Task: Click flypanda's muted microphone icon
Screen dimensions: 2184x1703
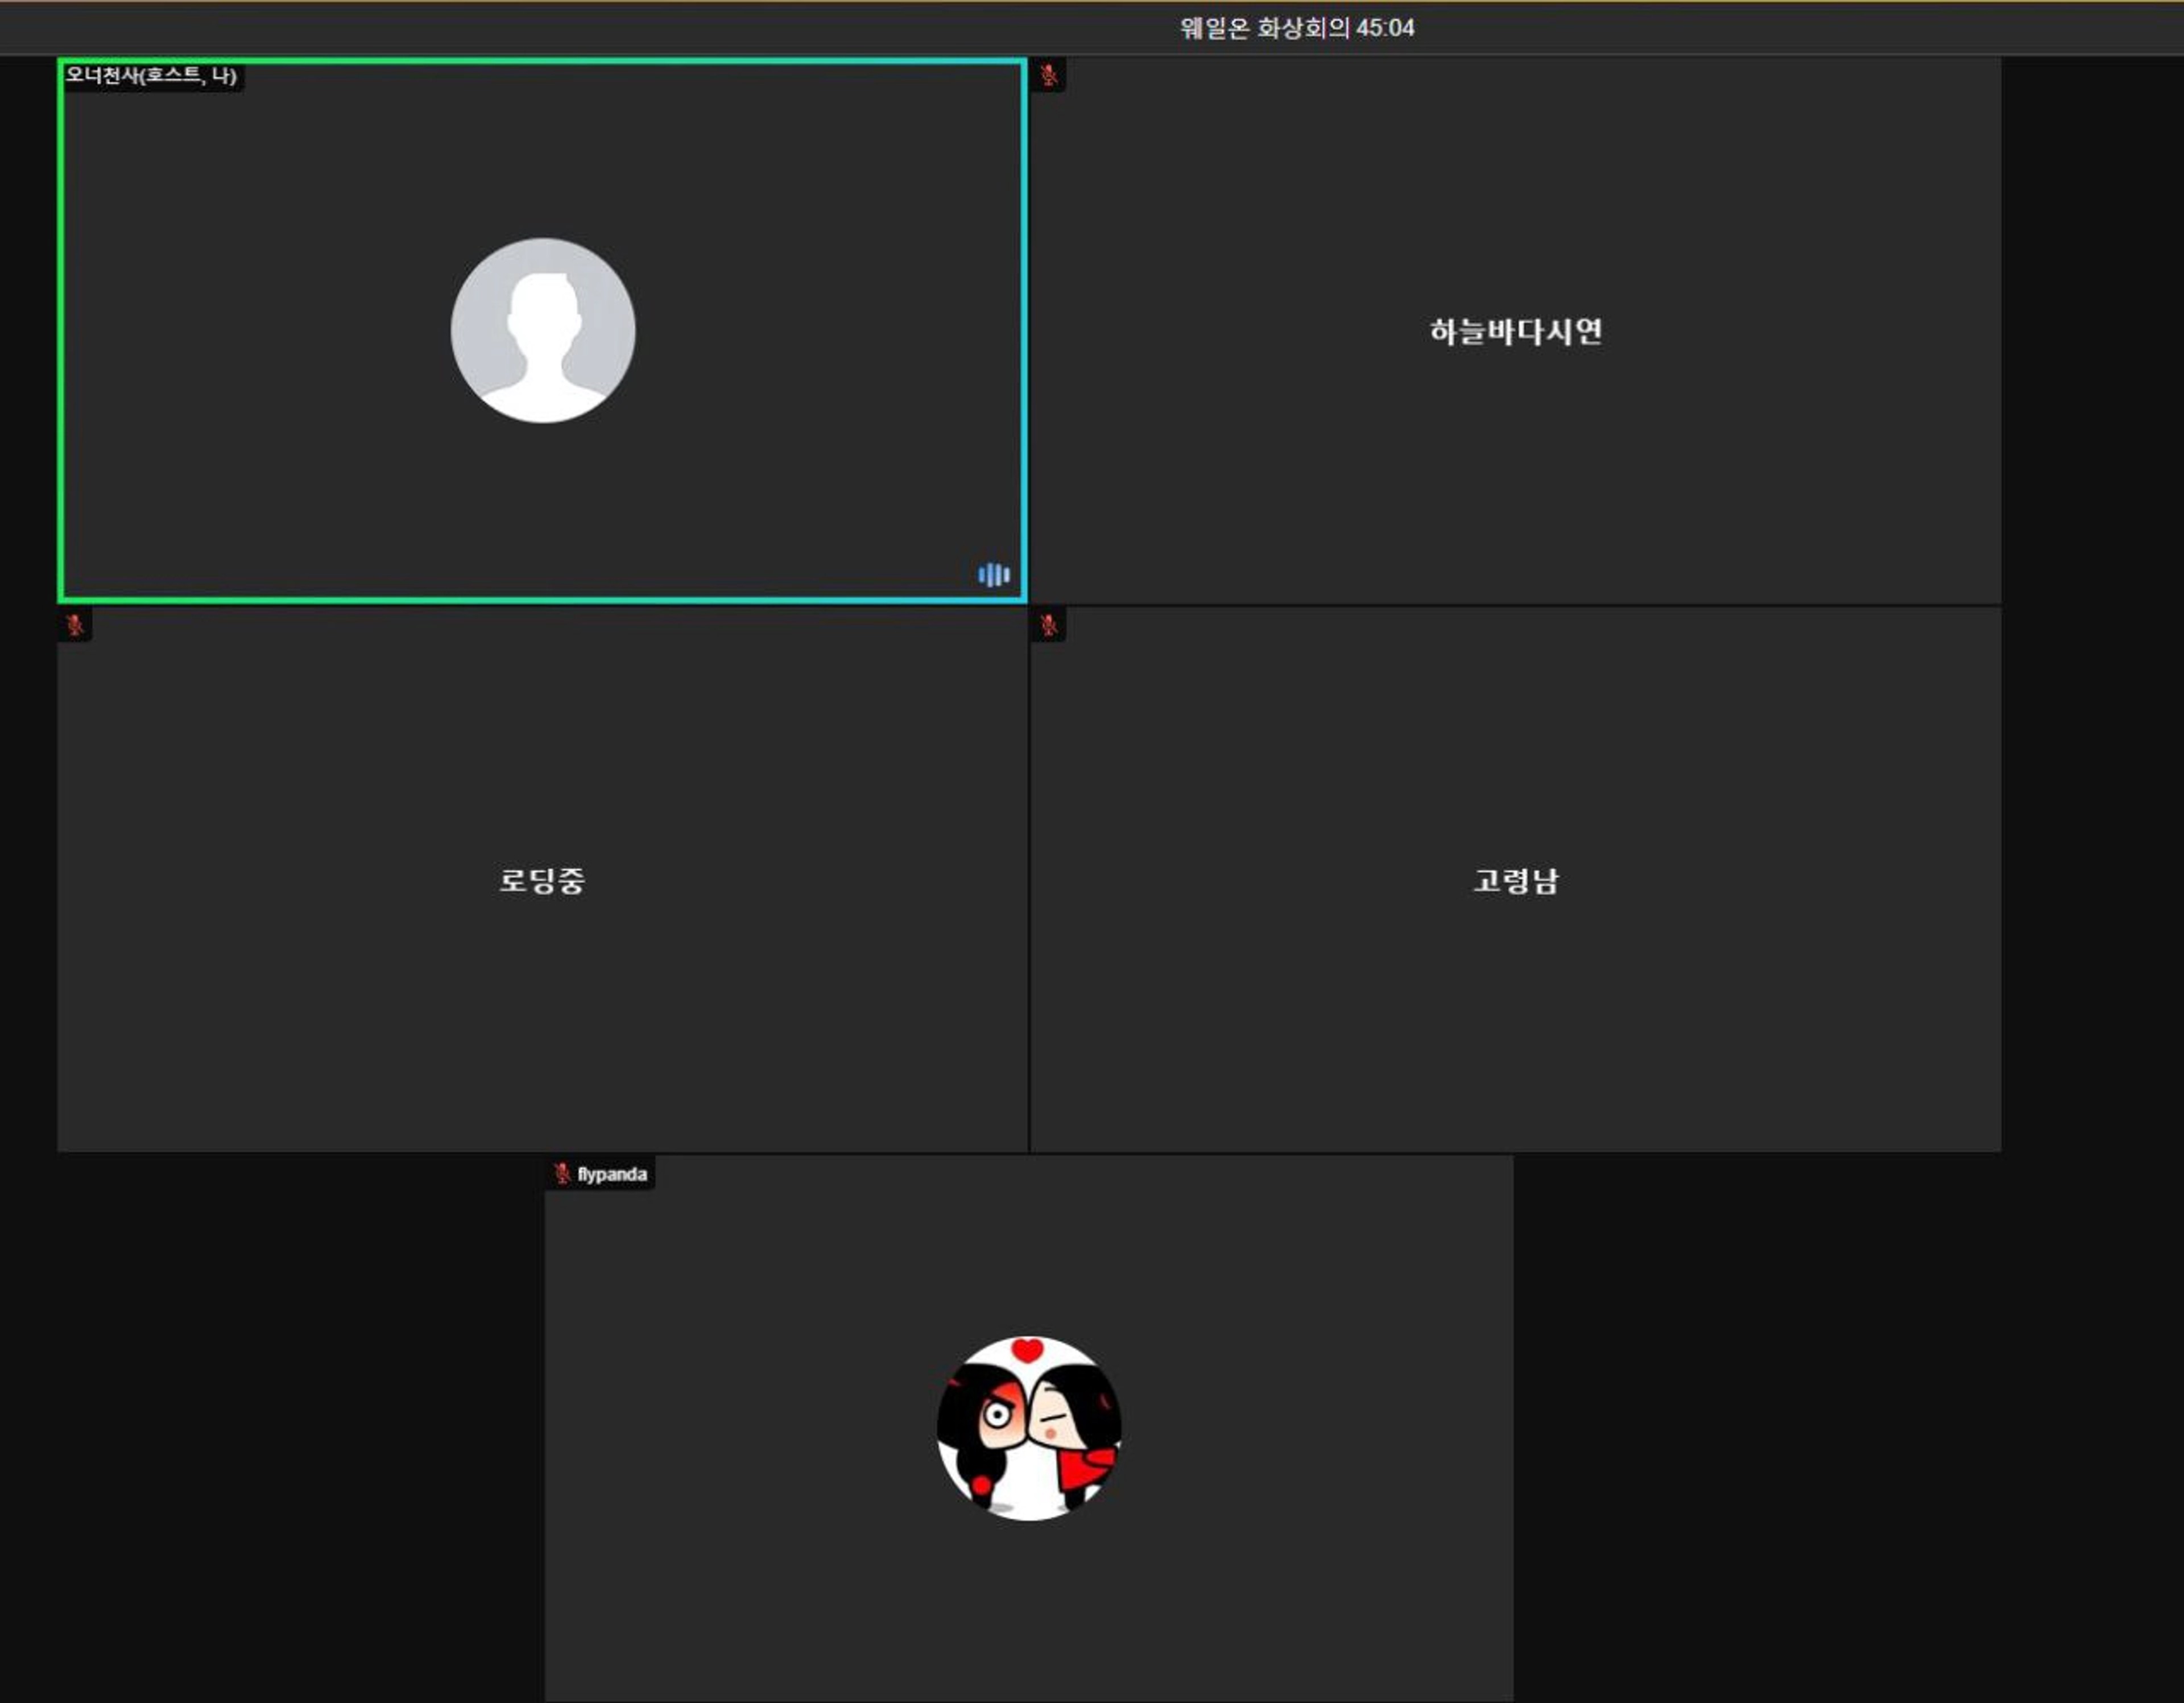Action: (563, 1173)
